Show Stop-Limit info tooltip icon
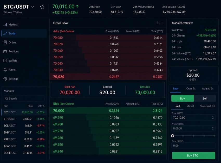This screenshot has width=221, height=163. coord(214,106)
